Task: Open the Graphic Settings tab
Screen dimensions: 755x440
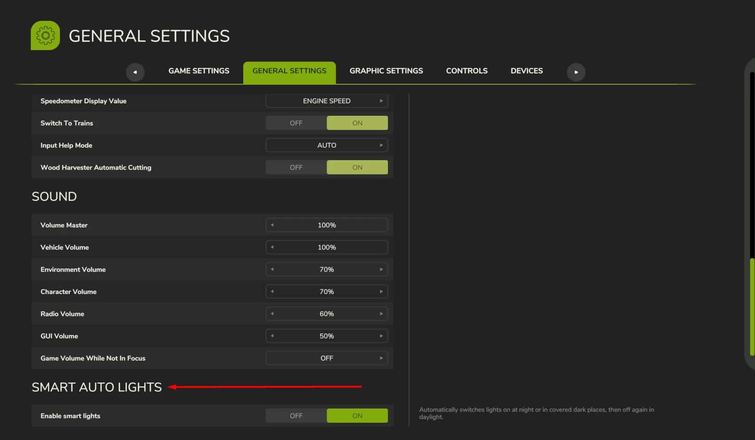Action: (x=386, y=71)
